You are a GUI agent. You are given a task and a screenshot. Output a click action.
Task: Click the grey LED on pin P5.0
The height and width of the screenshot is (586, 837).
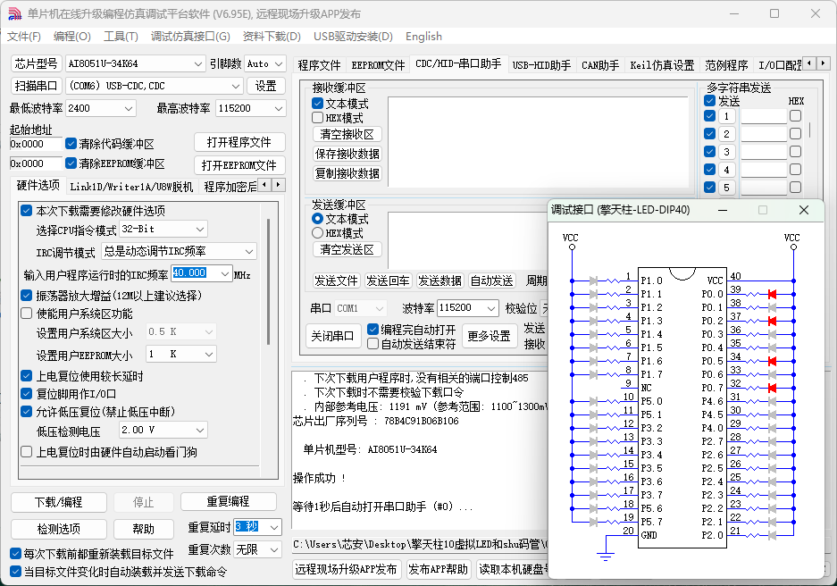point(594,401)
